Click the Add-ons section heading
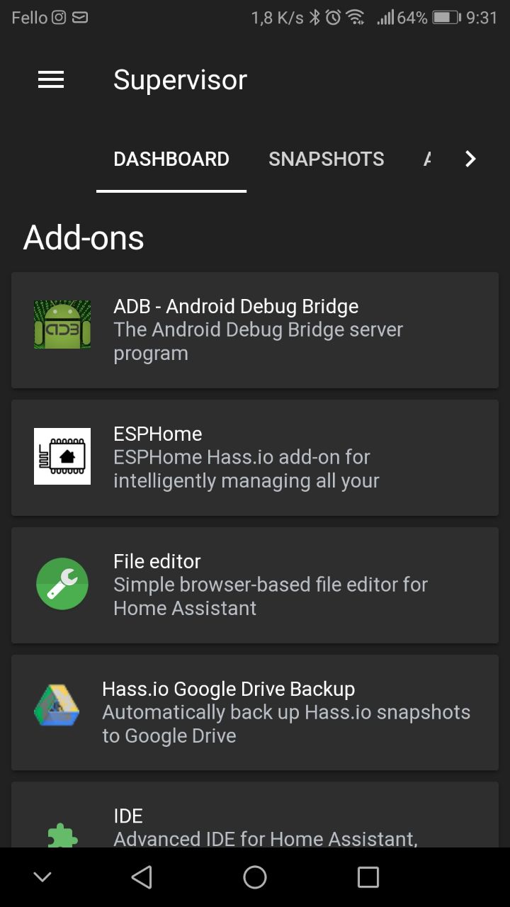 [x=84, y=238]
